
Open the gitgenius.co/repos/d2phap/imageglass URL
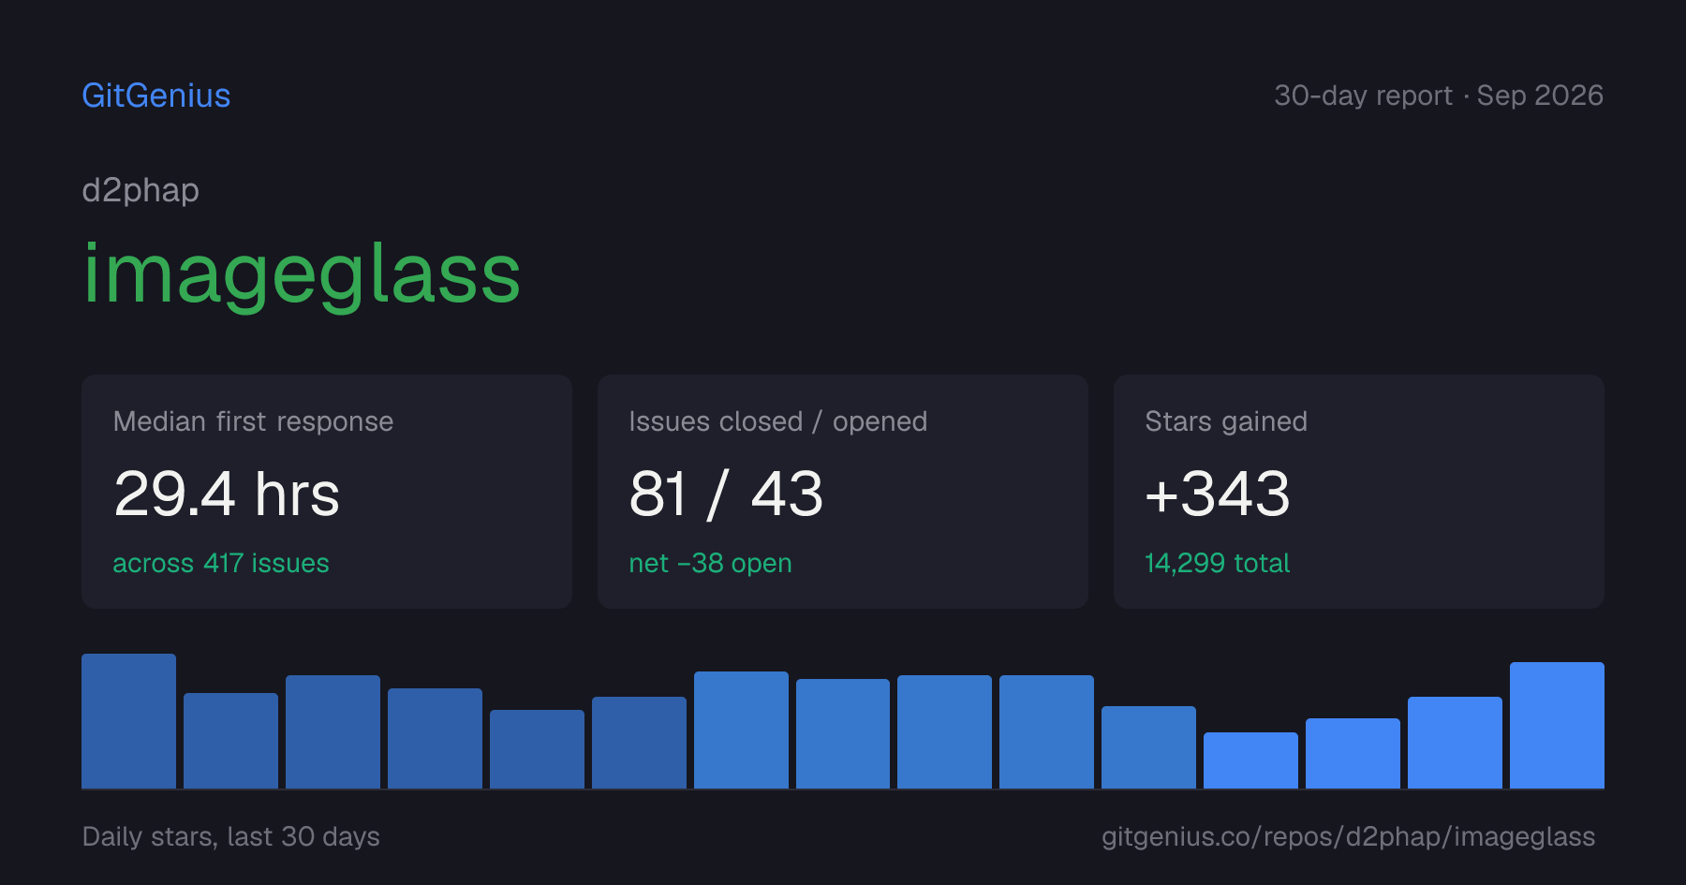click(1348, 836)
